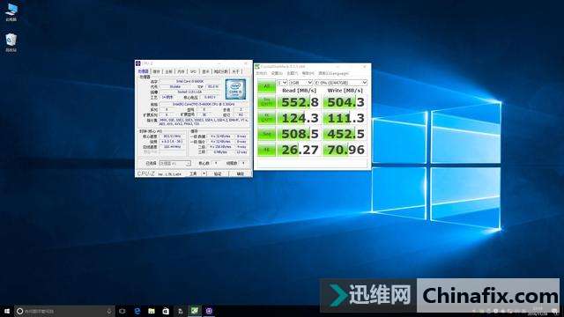Open the test count dropdown
564x317 pixels.
pyautogui.click(x=282, y=83)
